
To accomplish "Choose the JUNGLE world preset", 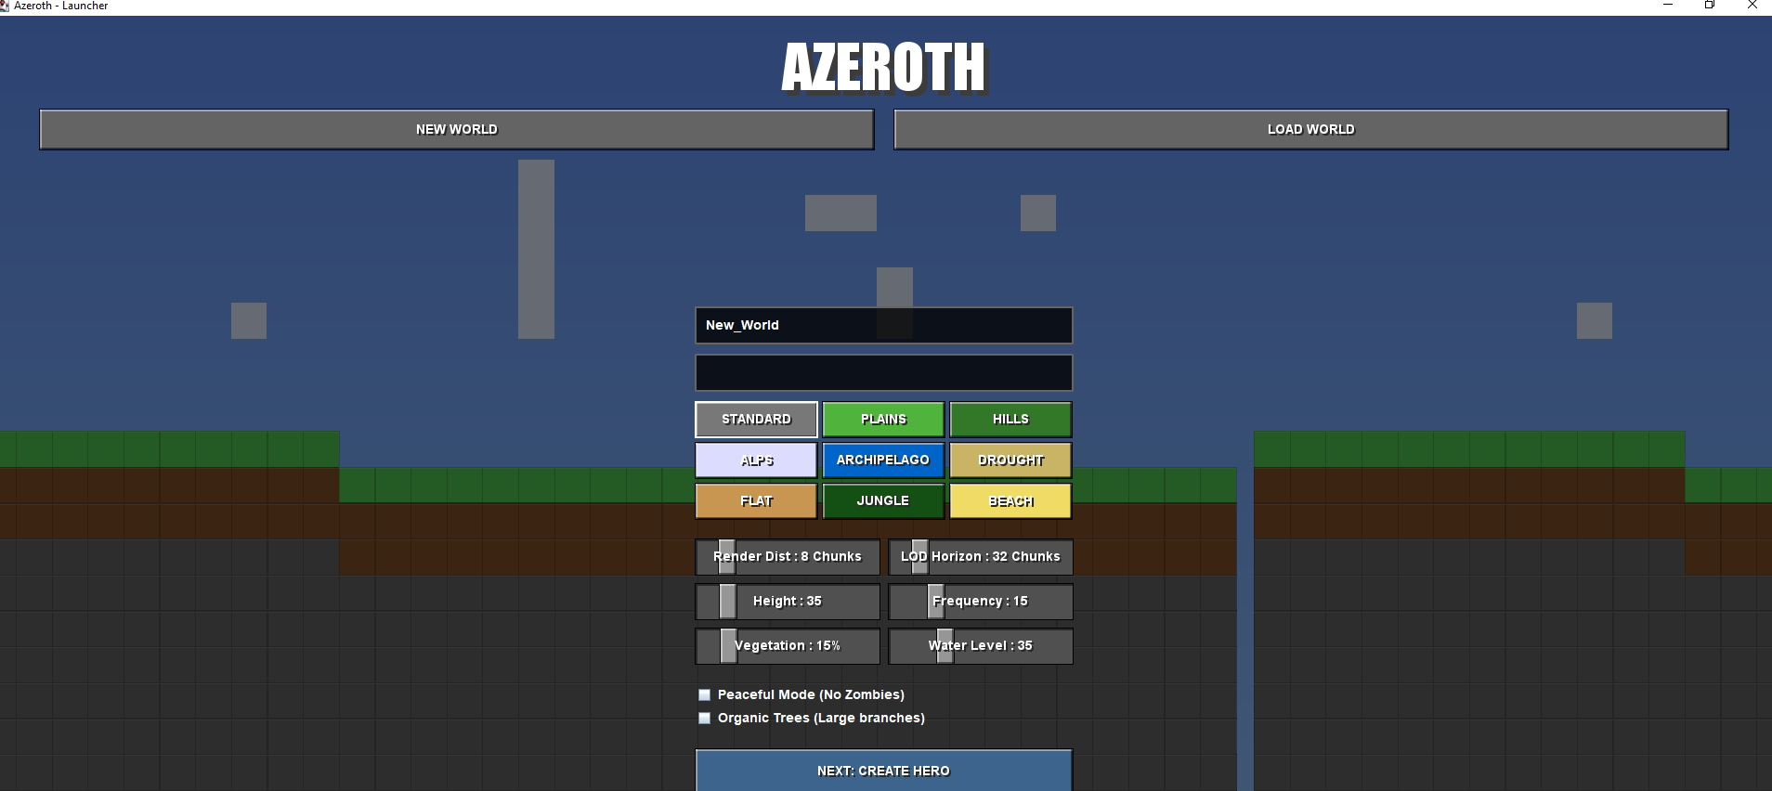I will point(883,500).
